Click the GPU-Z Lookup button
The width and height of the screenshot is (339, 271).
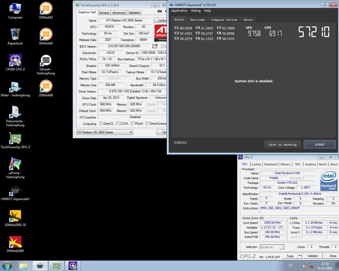coord(160,20)
